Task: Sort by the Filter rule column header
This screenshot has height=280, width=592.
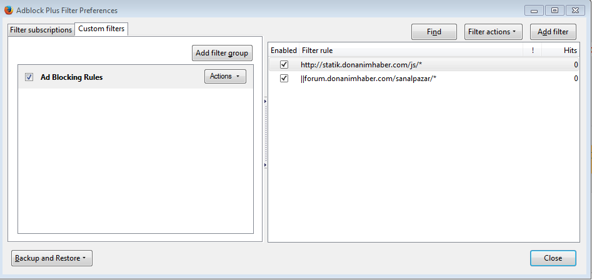Action: click(411, 50)
